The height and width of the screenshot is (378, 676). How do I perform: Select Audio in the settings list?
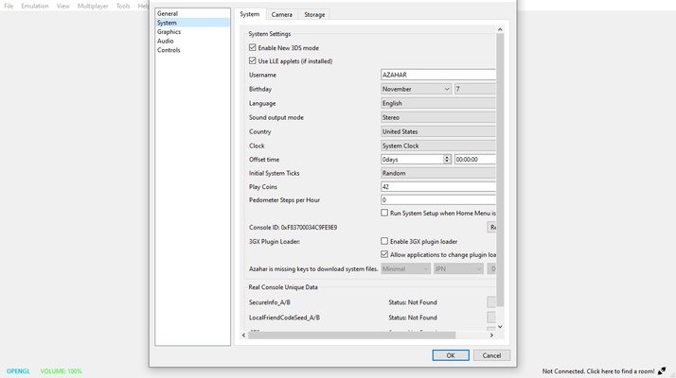[x=192, y=41]
